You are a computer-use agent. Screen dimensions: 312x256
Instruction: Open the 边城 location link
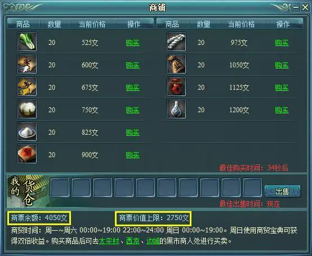click(153, 241)
